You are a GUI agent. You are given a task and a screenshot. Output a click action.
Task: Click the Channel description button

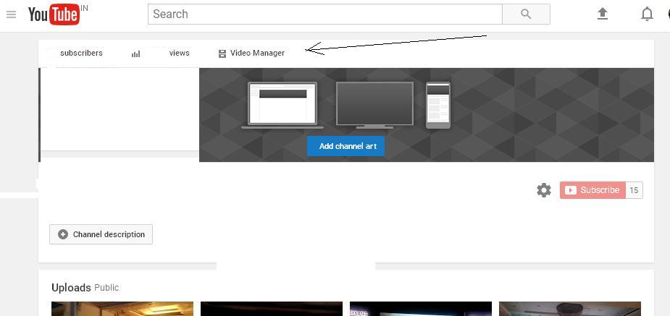[x=101, y=234]
